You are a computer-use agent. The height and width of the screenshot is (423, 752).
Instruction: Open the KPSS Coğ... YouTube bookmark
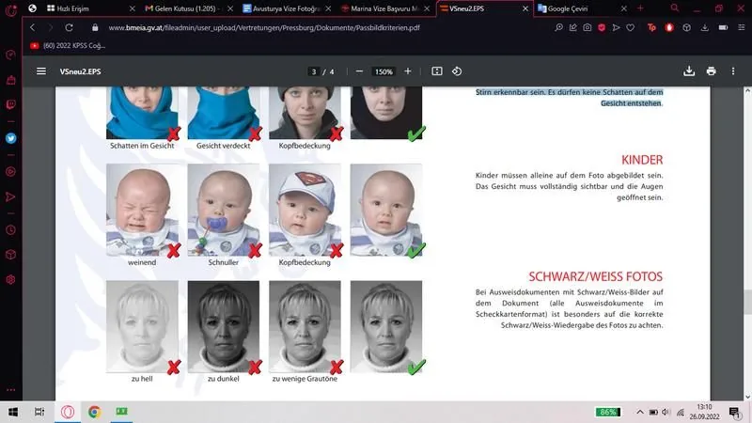68,45
